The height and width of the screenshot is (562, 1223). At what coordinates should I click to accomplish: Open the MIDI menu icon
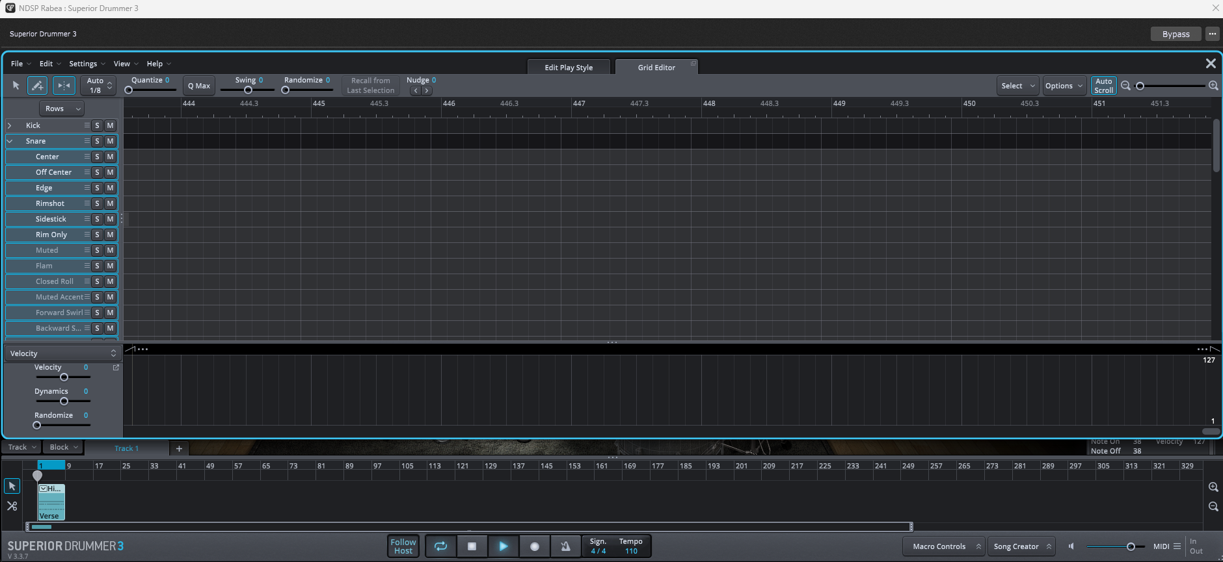pyautogui.click(x=1177, y=546)
